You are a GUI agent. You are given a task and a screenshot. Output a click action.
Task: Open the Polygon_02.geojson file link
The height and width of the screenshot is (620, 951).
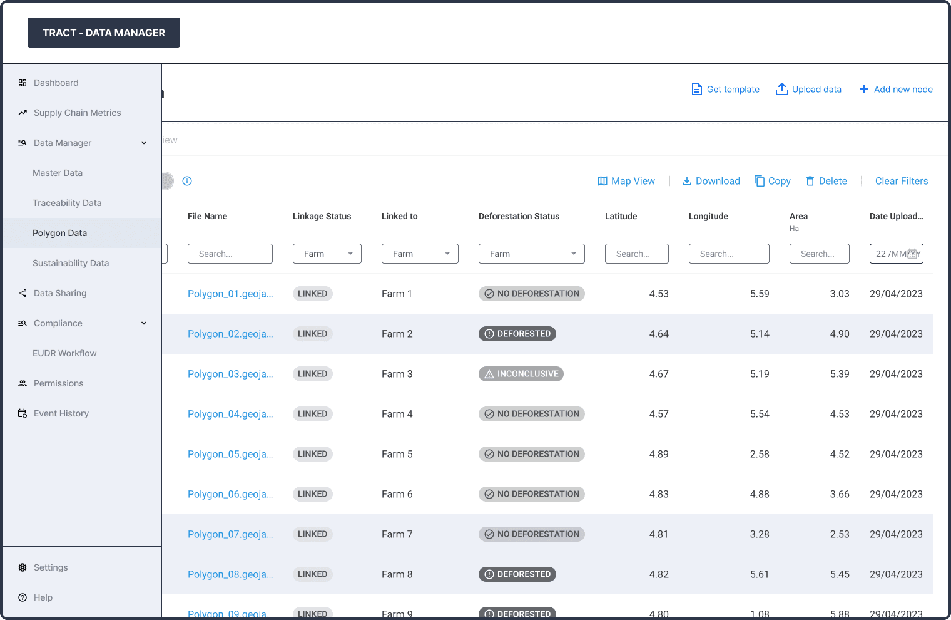click(230, 334)
